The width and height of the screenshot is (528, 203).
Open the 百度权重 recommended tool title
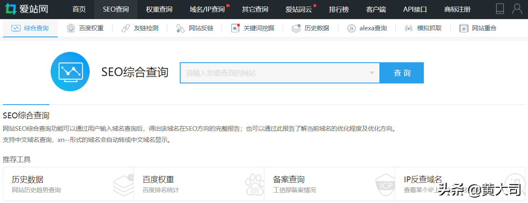click(158, 179)
